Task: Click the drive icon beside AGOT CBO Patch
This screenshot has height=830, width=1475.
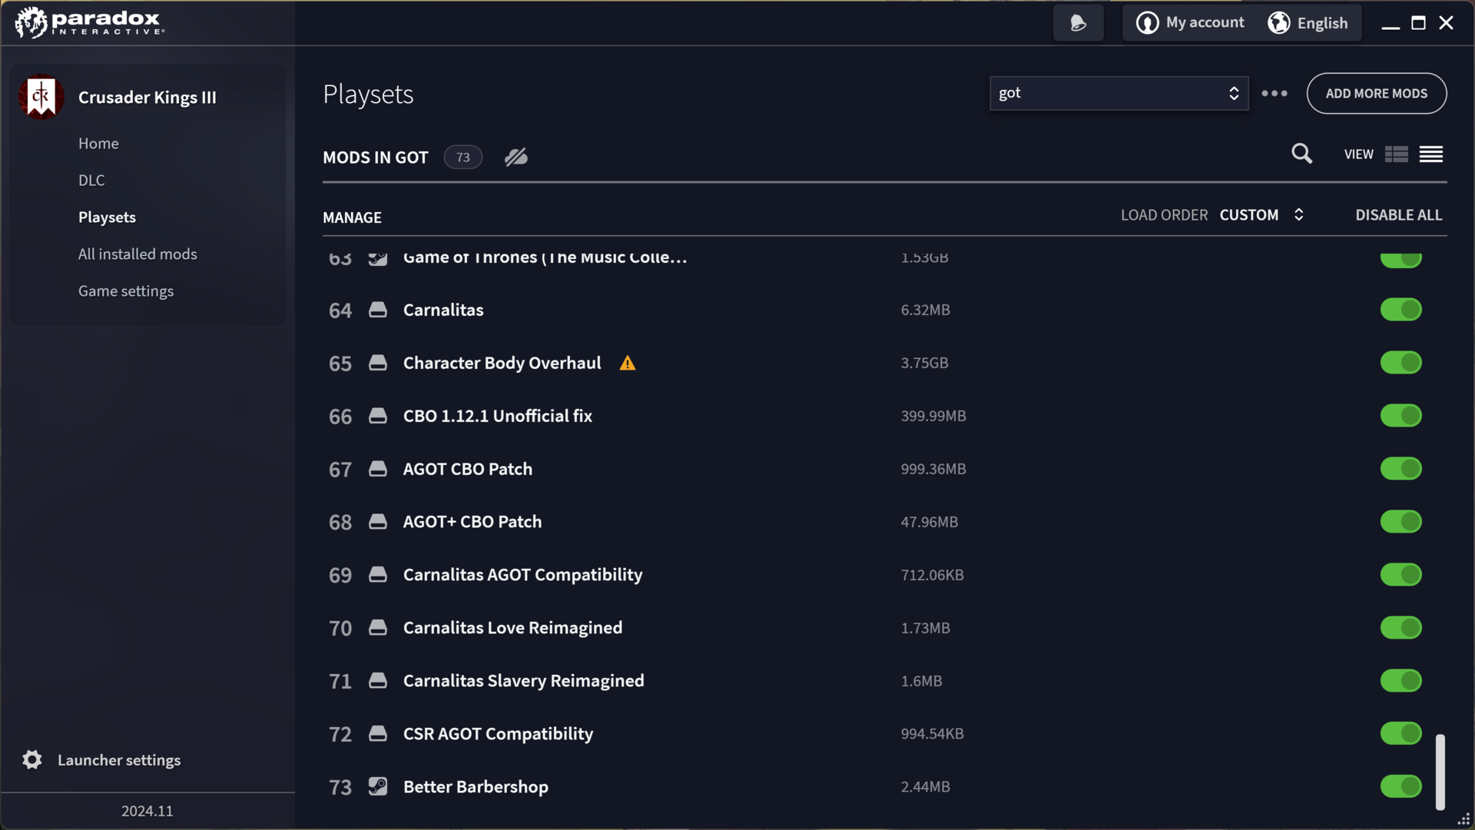Action: tap(377, 469)
